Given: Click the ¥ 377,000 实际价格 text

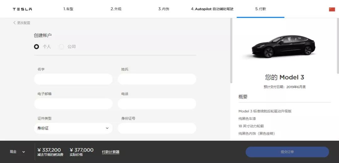Looking at the screenshot, I should tap(82, 152).
